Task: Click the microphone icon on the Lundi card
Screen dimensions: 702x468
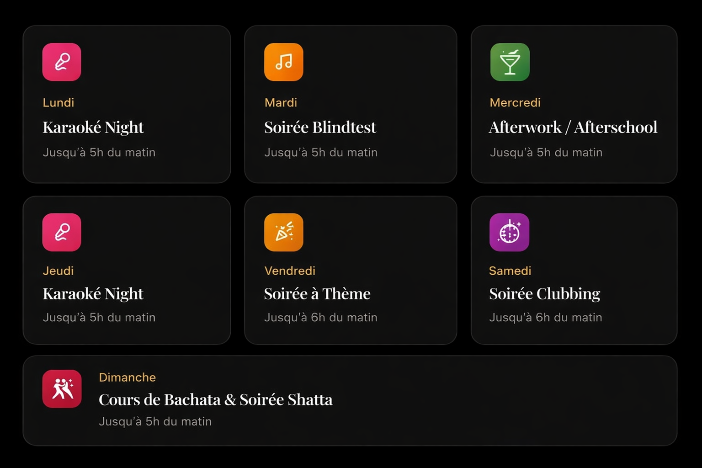Action: click(62, 62)
